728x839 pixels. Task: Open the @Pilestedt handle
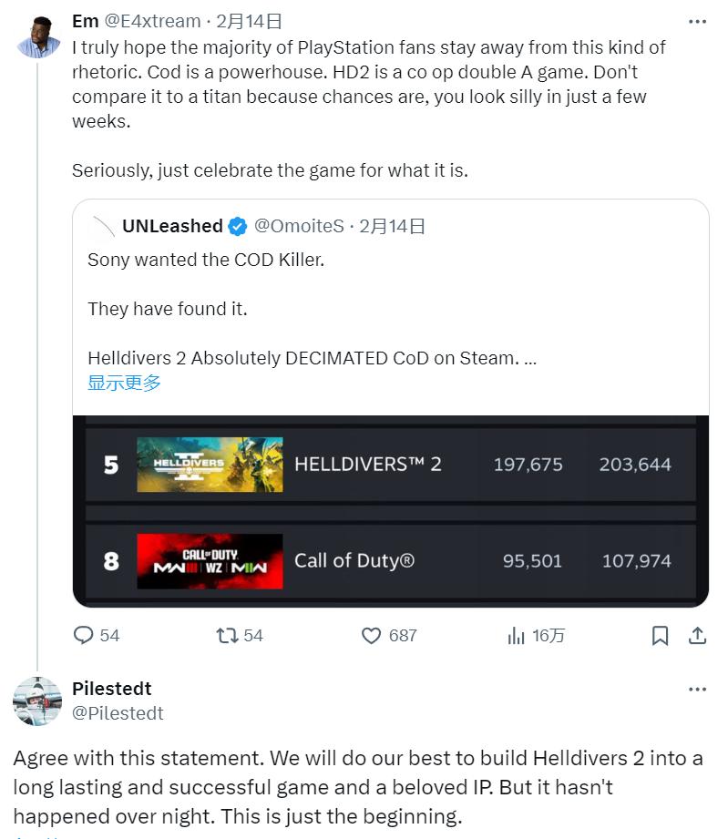[x=118, y=713]
